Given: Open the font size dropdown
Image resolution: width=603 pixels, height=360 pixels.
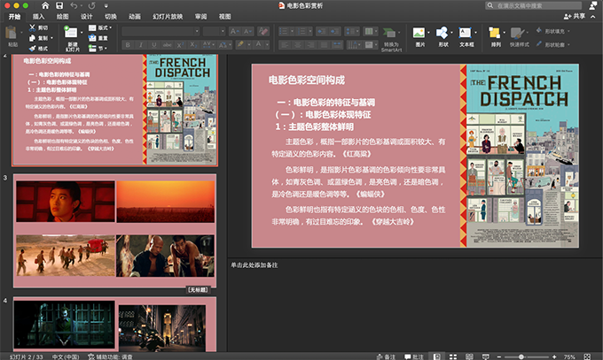Looking at the screenshot, I should click(x=223, y=31).
